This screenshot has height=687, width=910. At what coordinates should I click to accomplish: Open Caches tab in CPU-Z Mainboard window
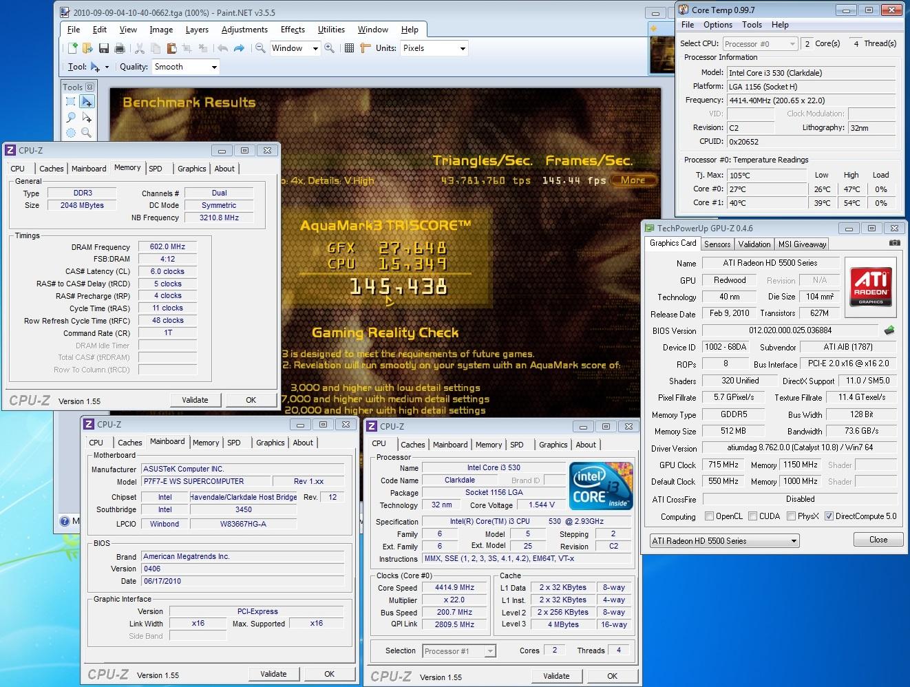pos(129,443)
